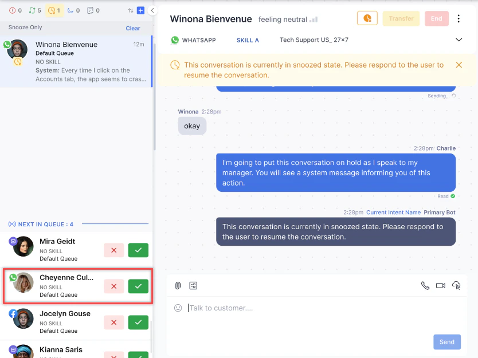Reject Jocelyn Gouse queue request
The height and width of the screenshot is (358, 478).
click(x=113, y=322)
